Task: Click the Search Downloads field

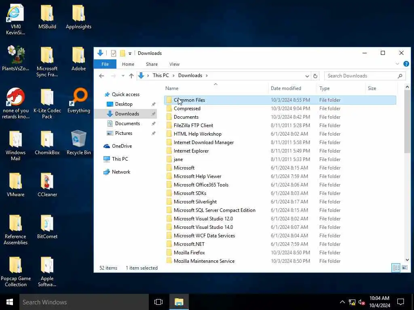Action: pos(364,76)
